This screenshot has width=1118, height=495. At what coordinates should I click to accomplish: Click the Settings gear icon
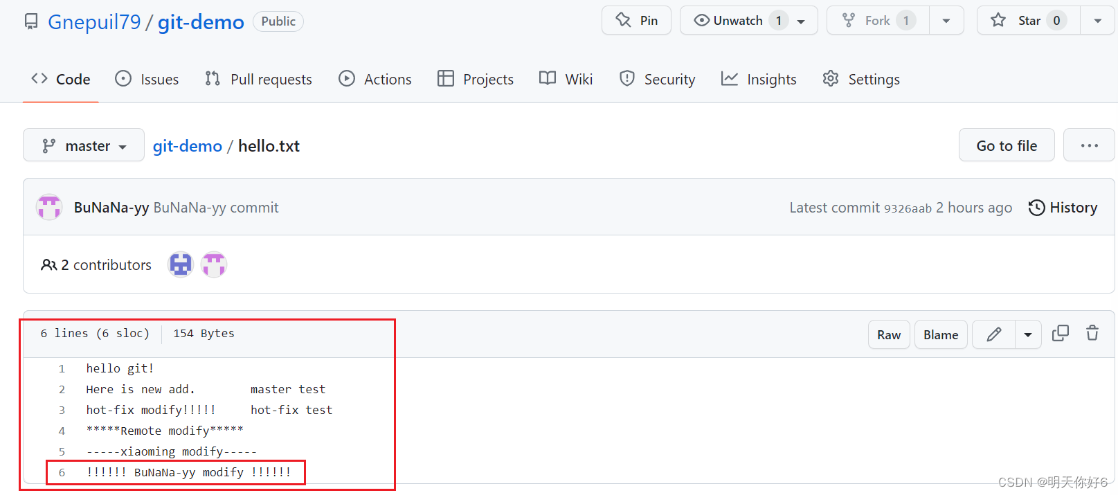(x=831, y=78)
